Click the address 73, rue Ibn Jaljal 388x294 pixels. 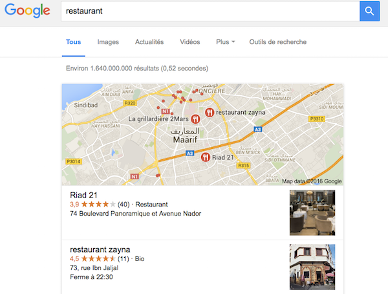(94, 267)
